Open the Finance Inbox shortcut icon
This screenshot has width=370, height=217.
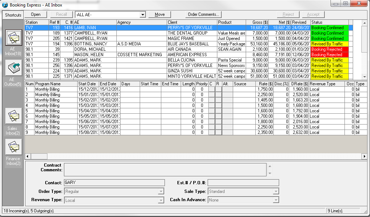(x=14, y=147)
